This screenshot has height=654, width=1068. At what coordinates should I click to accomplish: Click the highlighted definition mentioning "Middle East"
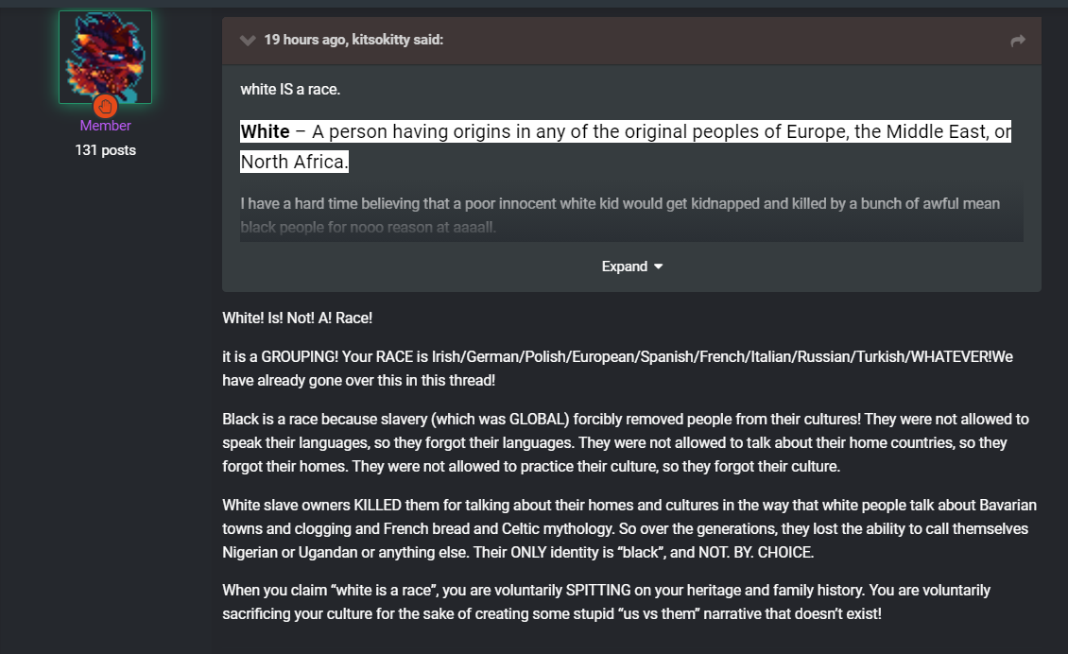(626, 146)
